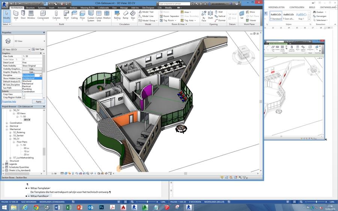
Task: Select Coordination from the Discipline dropdown
Action: coord(29,91)
